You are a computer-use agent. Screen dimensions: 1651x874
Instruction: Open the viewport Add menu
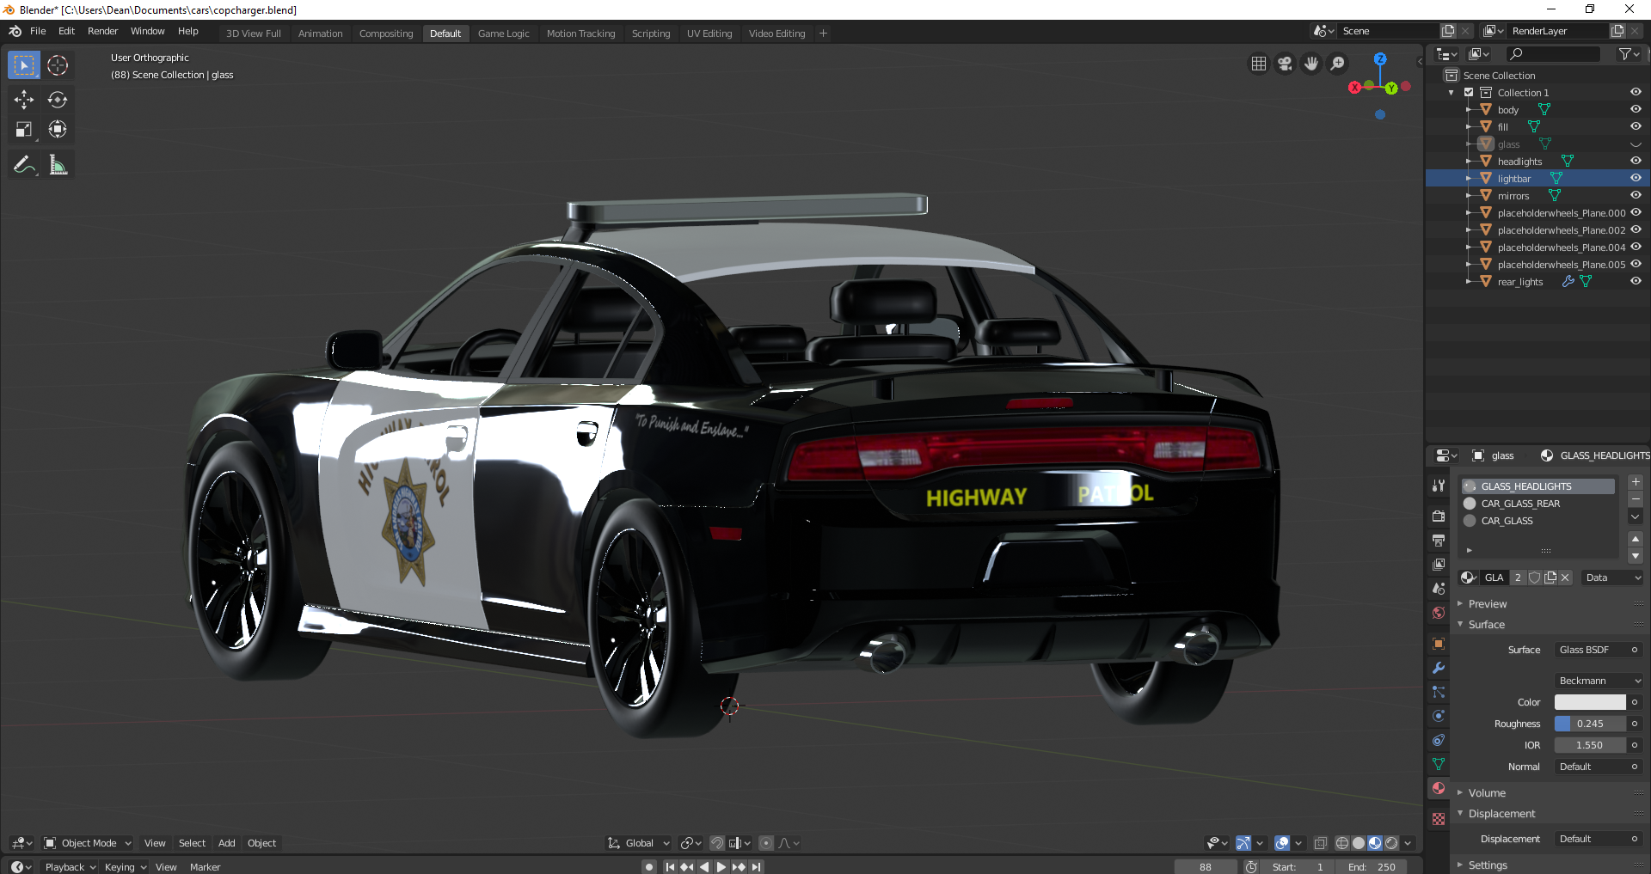tap(227, 843)
